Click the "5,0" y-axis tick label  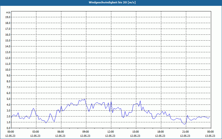point(9,99)
